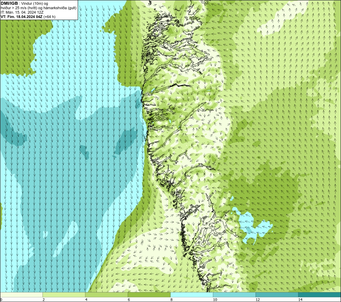Click the legend label '8'
The height and width of the screenshot is (302, 341).
tap(172, 300)
